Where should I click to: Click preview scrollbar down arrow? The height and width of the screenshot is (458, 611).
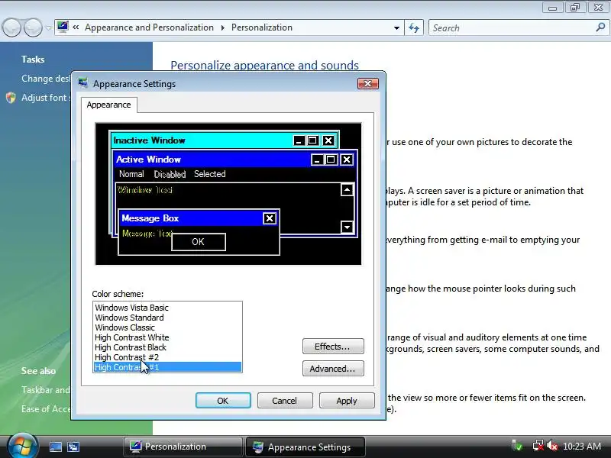coord(347,227)
